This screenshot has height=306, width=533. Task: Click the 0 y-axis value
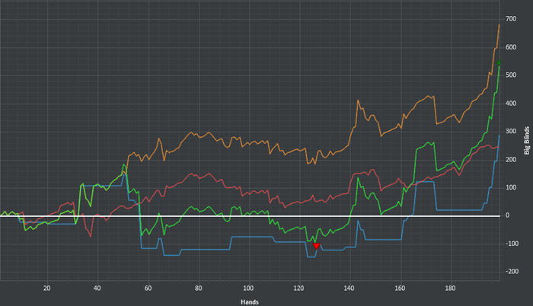[x=508, y=215]
